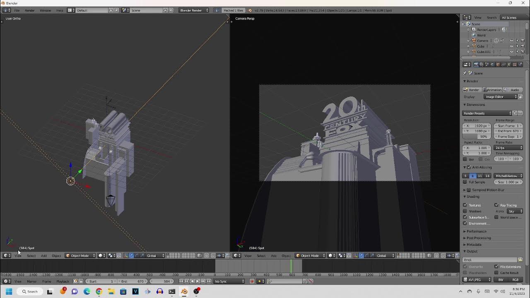Select the BW color mode button

click(501, 280)
